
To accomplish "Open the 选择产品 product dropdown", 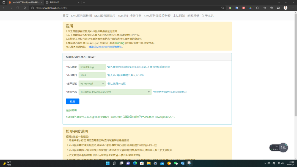I will (x=115, y=92).
